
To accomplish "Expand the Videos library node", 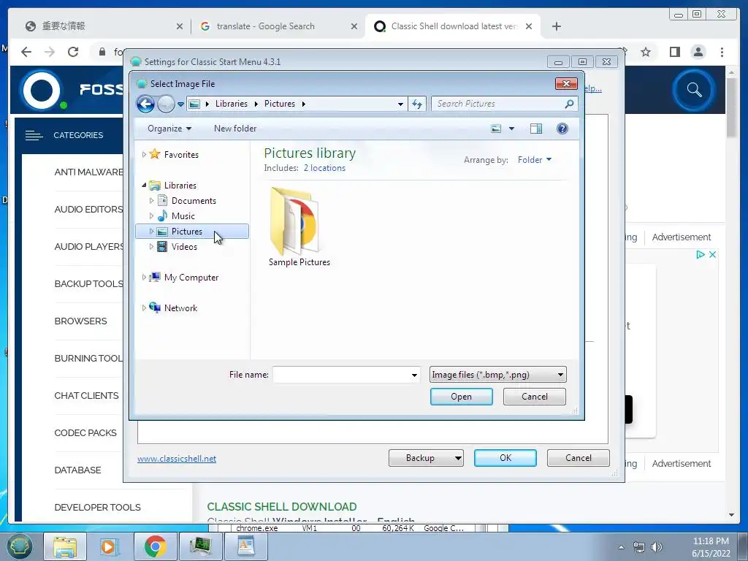I will pos(152,247).
